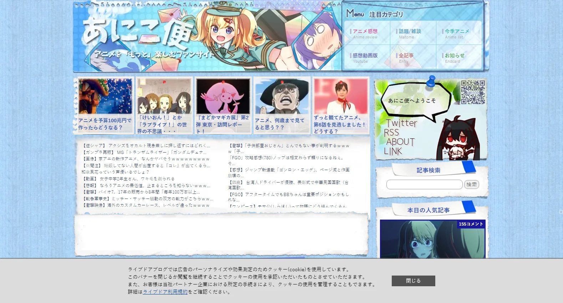Open the ABOUT link in sidebar
Screen dimensions: 563x303
pos(400,142)
